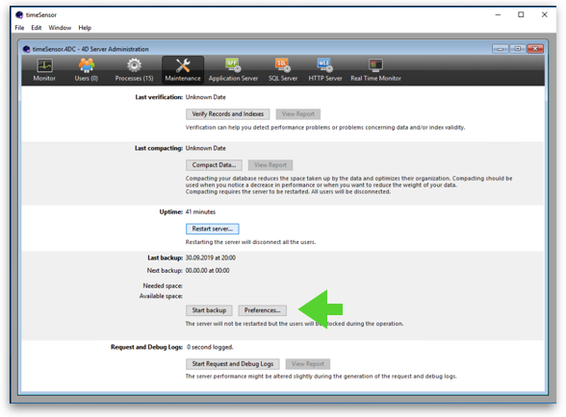Click the Compact Data... button
This screenshot has width=566, height=417.
point(214,165)
